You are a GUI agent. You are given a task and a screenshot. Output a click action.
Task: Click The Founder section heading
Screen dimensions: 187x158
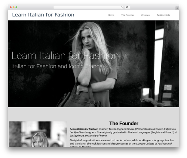point(124,123)
